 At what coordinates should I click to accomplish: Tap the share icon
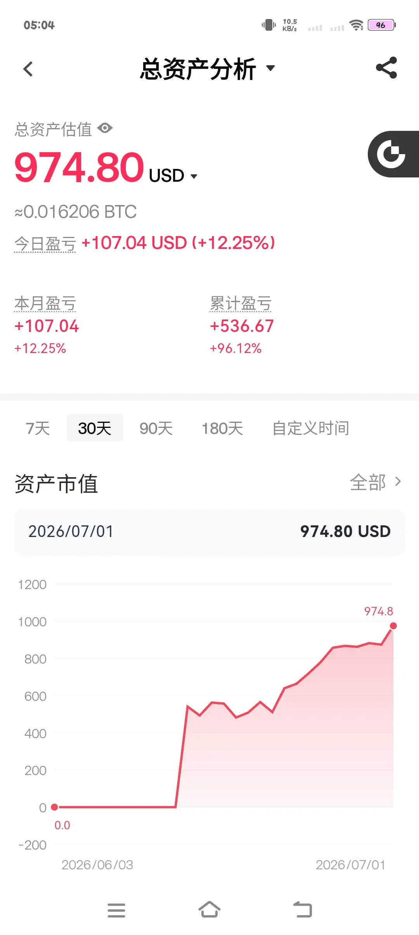coord(386,68)
